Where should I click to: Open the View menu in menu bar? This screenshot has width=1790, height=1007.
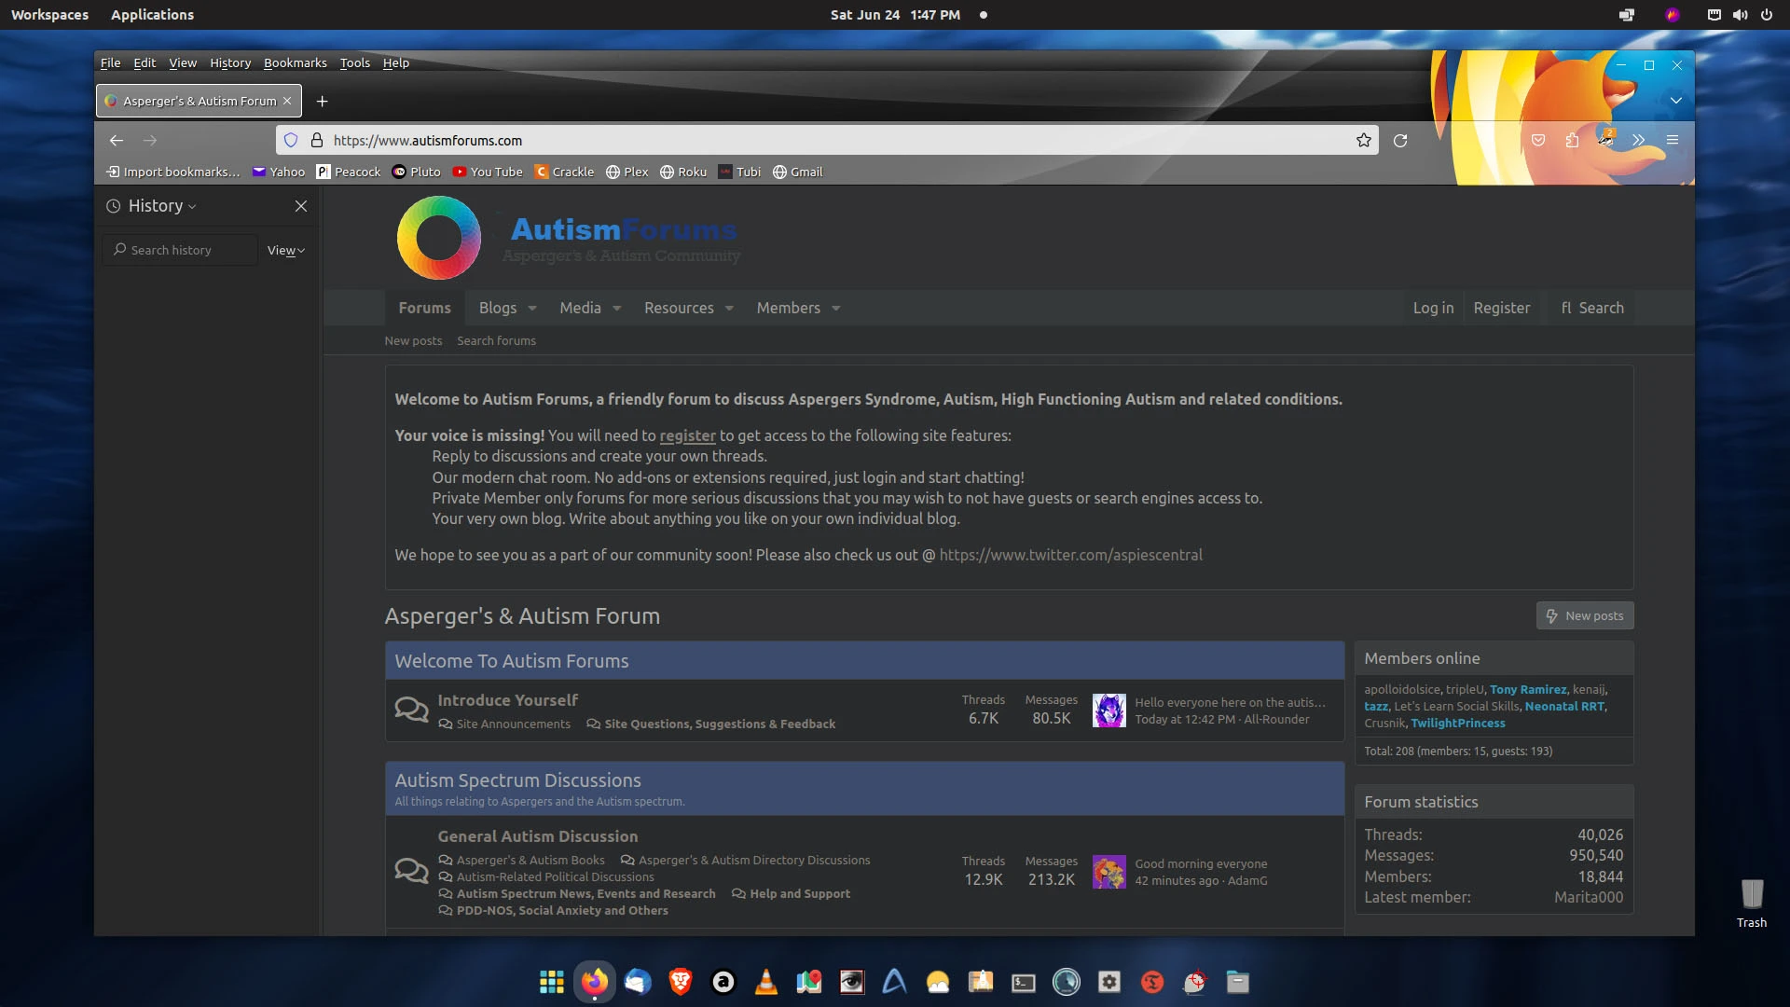click(183, 62)
